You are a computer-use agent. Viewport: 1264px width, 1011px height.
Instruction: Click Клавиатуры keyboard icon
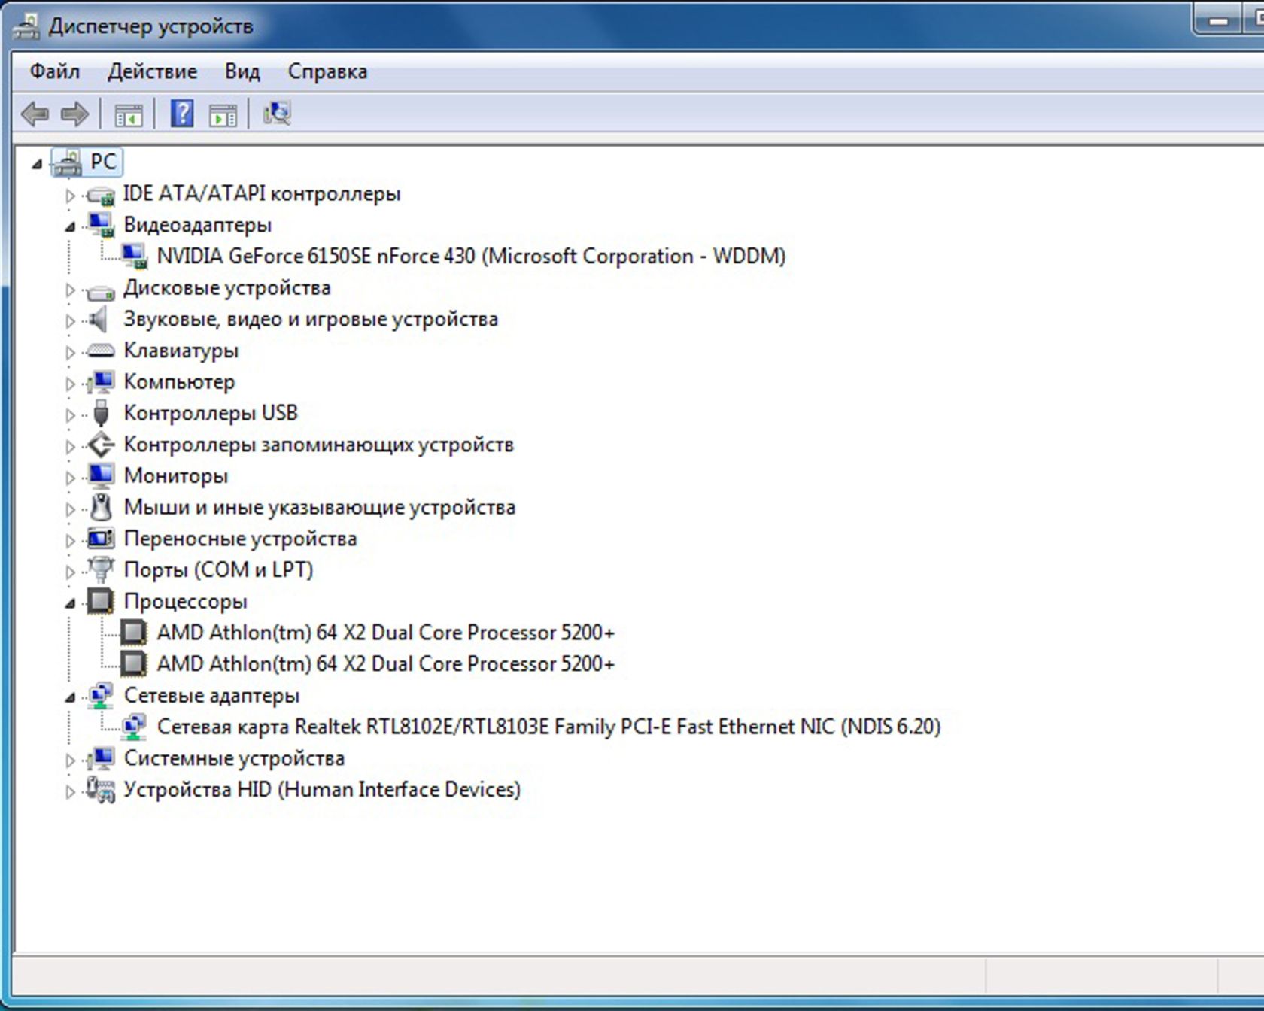click(x=100, y=351)
